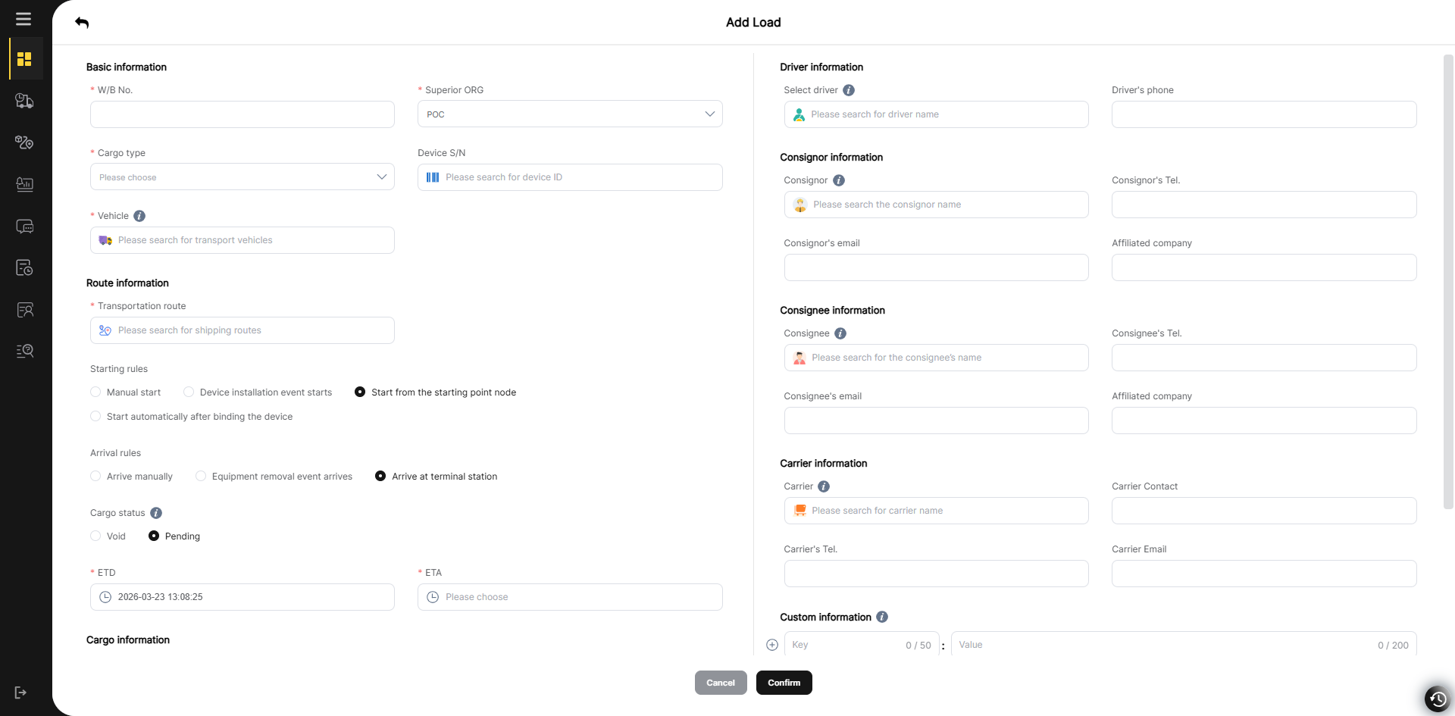This screenshot has height=716, width=1455.
Task: Click the W/B No. input field
Action: [242, 114]
